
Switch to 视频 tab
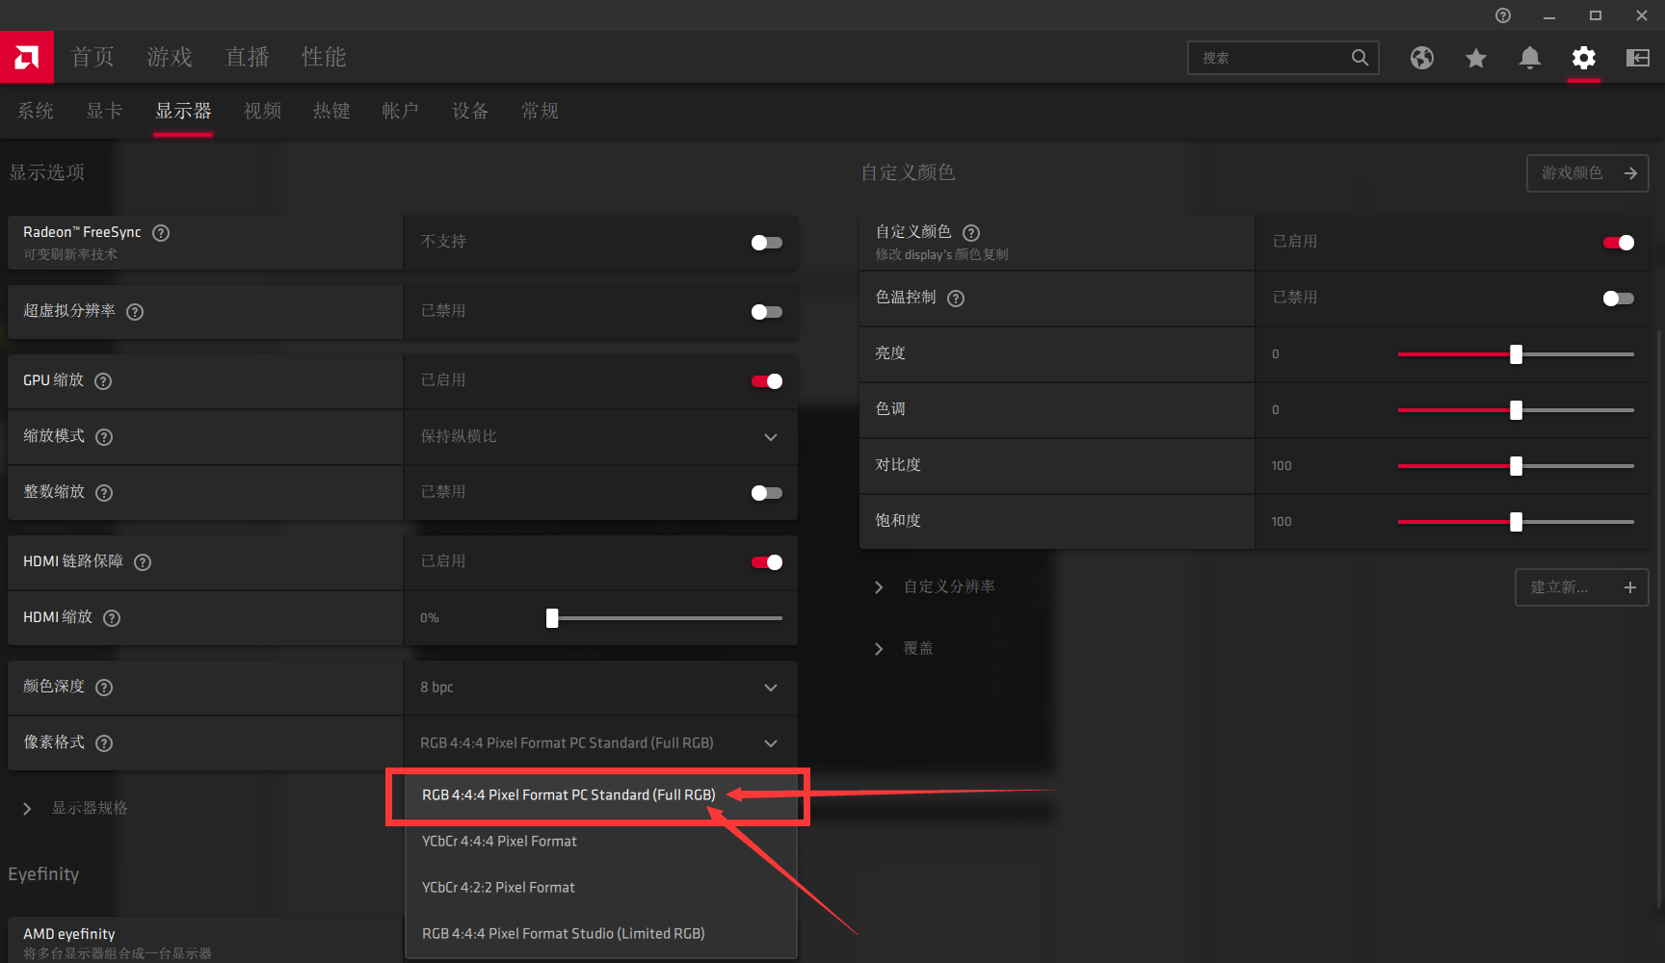click(x=262, y=111)
